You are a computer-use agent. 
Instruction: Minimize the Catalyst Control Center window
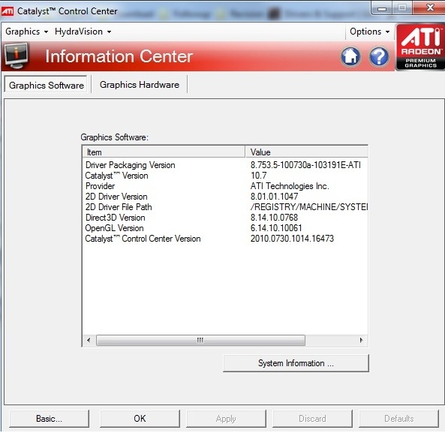coord(382,8)
